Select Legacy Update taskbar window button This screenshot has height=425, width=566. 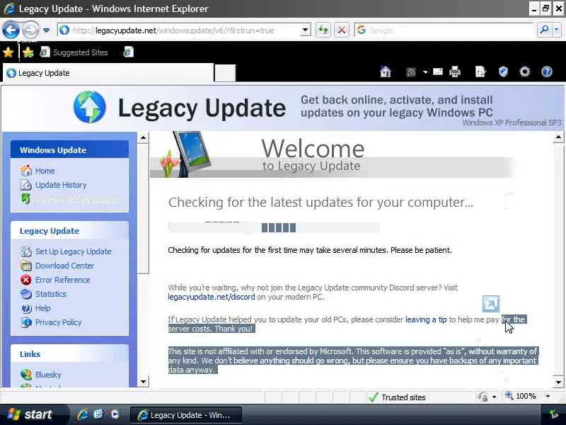tap(185, 415)
